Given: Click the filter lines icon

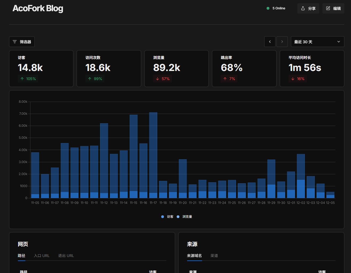Looking at the screenshot, I should tap(15, 42).
